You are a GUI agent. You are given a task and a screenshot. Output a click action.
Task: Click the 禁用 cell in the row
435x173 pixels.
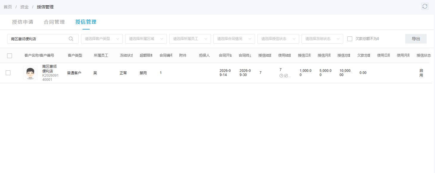pos(143,73)
